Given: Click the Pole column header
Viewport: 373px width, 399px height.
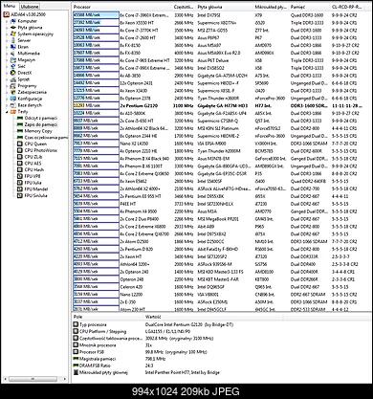Looking at the screenshot, I should (107, 317).
